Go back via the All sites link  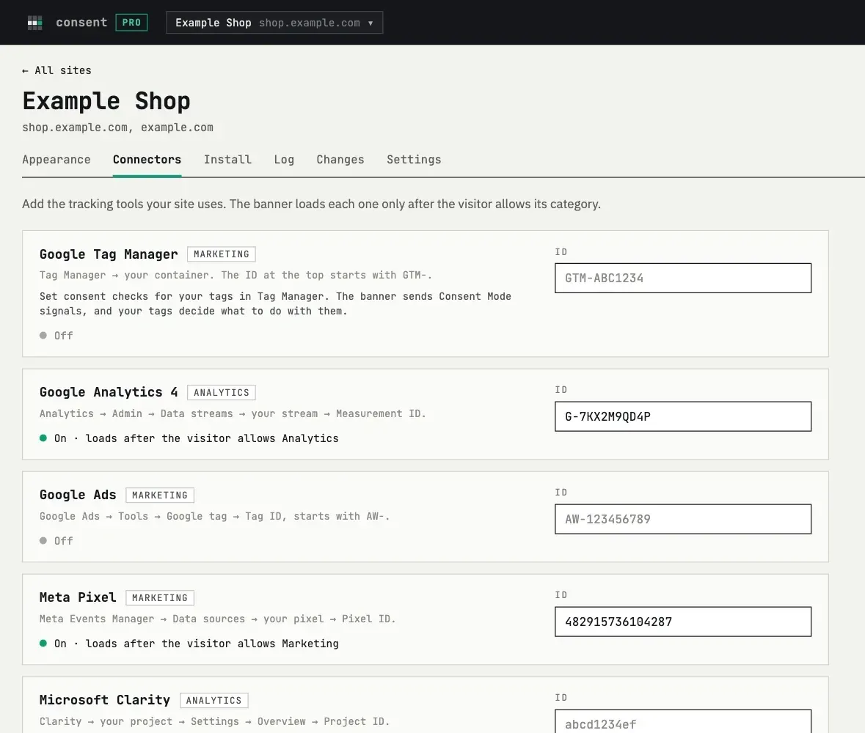coord(56,70)
